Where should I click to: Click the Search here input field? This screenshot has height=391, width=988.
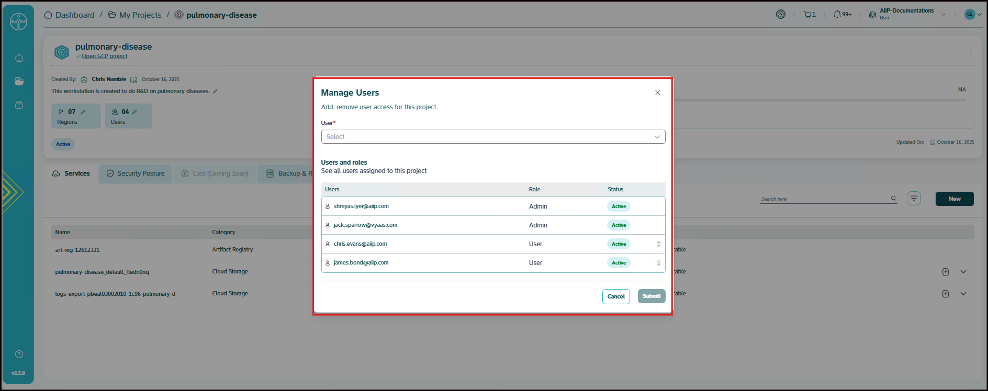tap(824, 199)
